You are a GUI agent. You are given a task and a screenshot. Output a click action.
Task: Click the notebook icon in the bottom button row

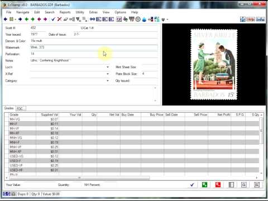pos(231,185)
